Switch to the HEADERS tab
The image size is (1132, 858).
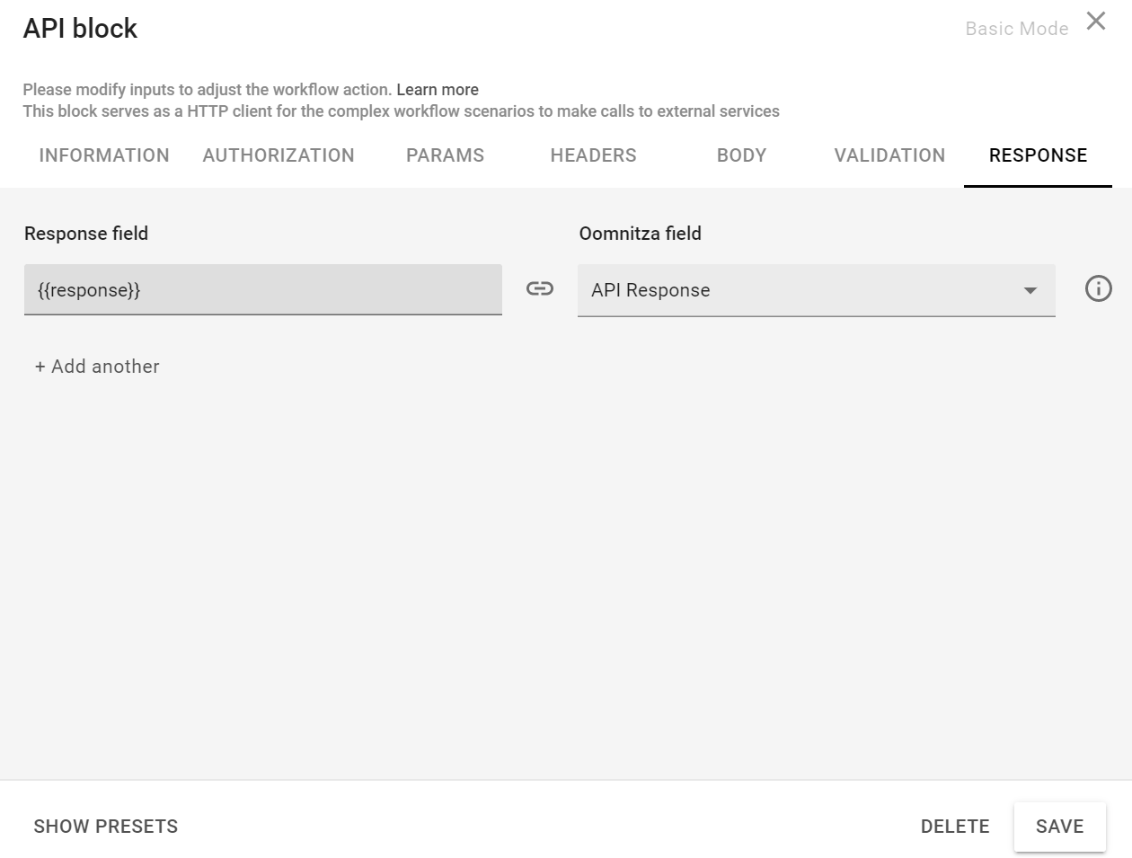pos(593,155)
